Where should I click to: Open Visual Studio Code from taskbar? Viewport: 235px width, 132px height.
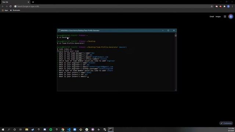(69, 129)
